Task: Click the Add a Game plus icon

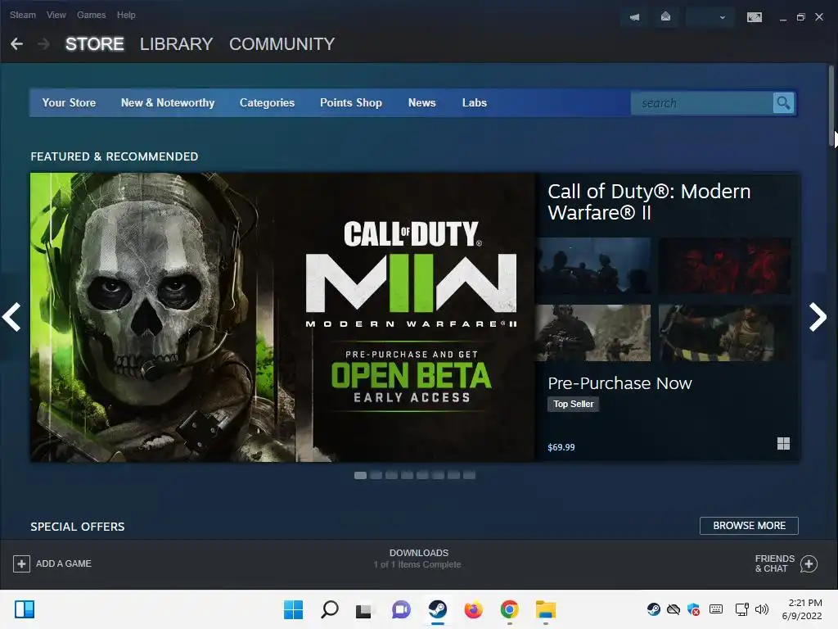Action: [x=21, y=563]
